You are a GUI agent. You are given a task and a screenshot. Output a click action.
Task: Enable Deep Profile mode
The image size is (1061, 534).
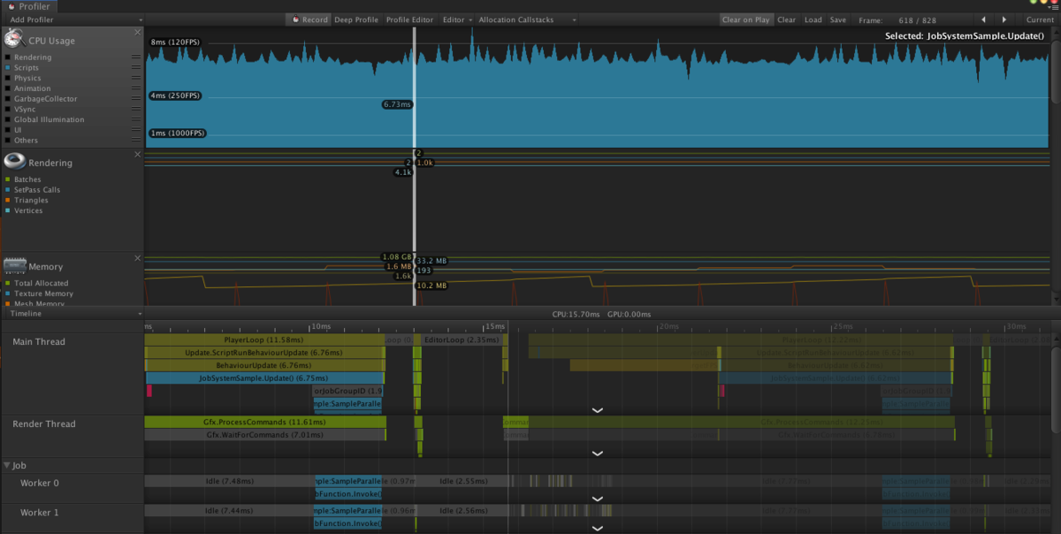(356, 19)
